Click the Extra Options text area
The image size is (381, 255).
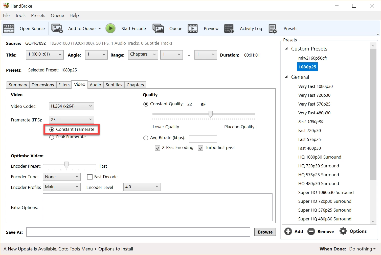[158, 207]
